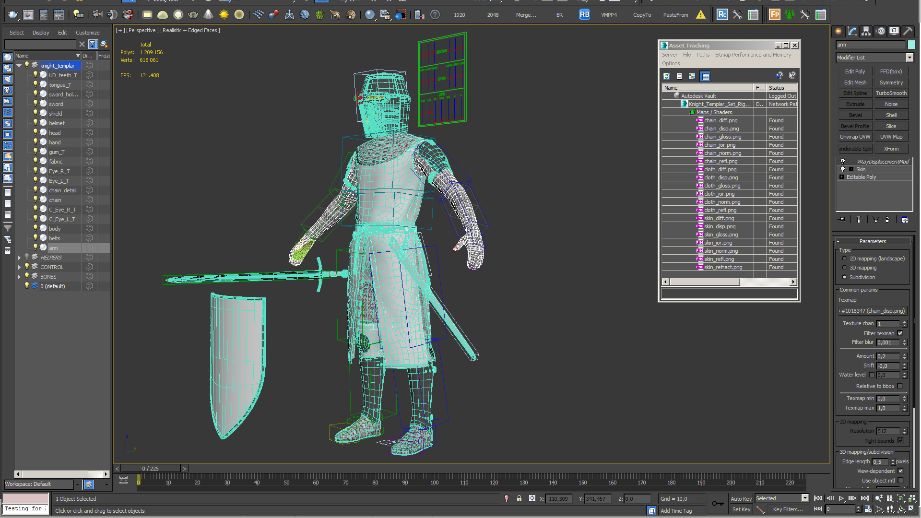
Task: Switch Asset Tracking to table view icon
Action: pos(705,76)
